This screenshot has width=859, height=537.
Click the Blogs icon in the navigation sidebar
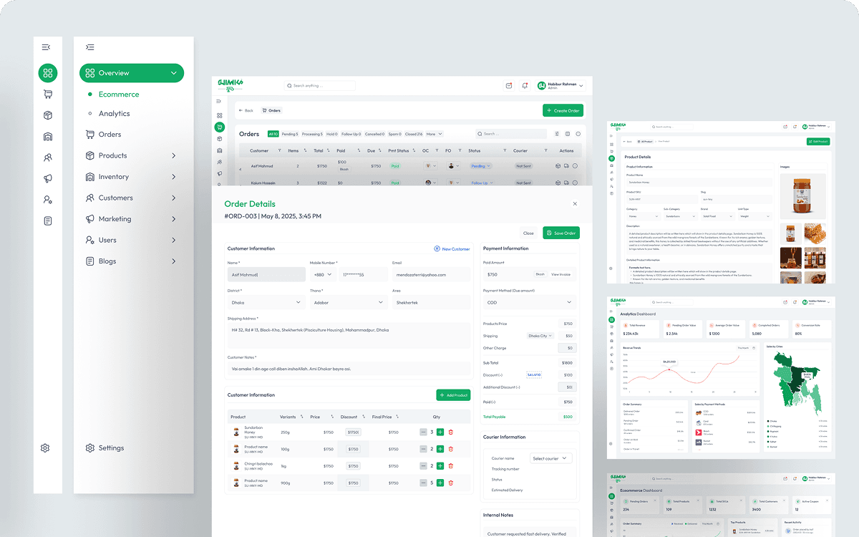[x=89, y=261]
